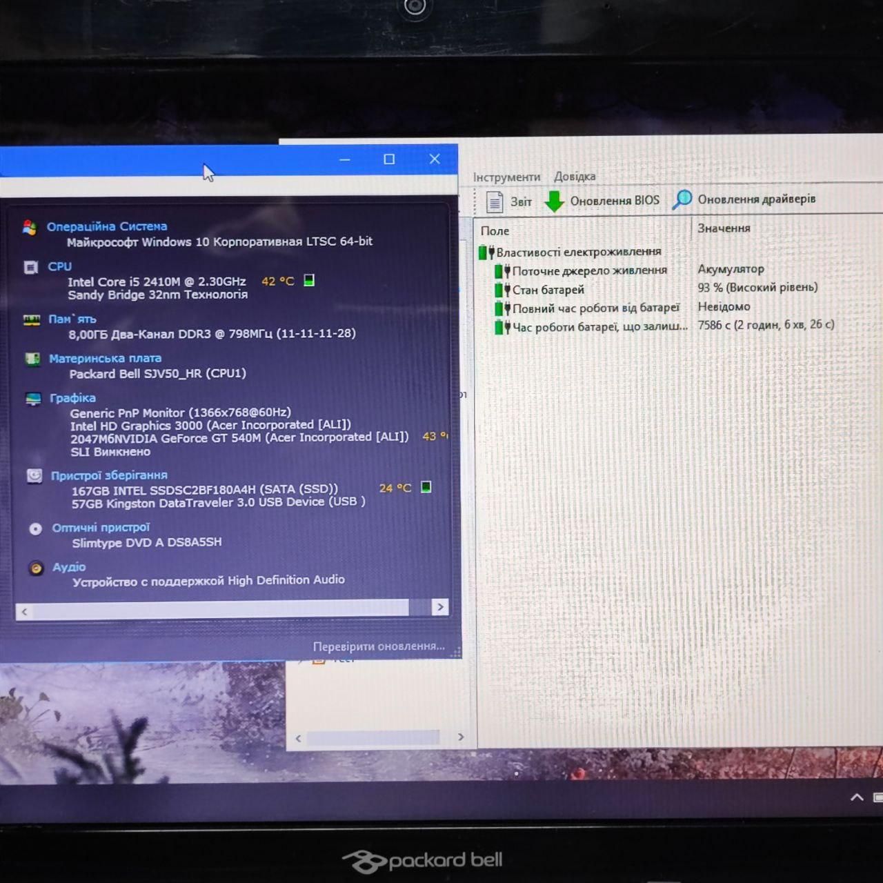
Task: Click the 7586 с remaining time value
Action: tap(766, 324)
